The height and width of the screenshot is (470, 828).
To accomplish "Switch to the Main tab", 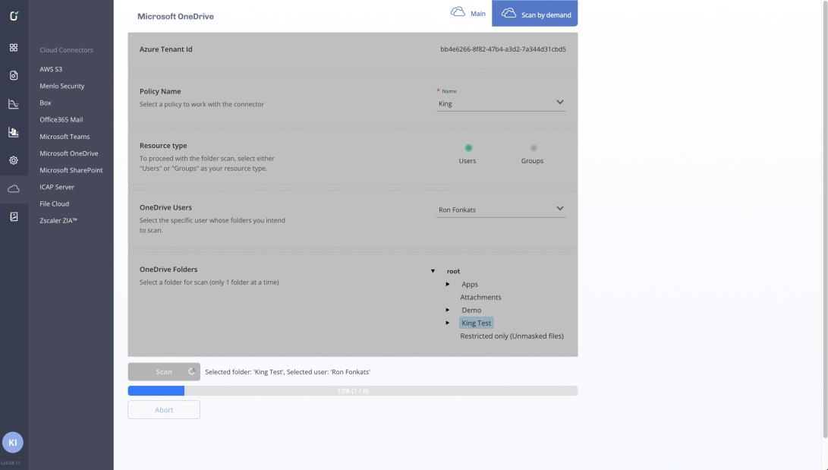I will pyautogui.click(x=468, y=13).
